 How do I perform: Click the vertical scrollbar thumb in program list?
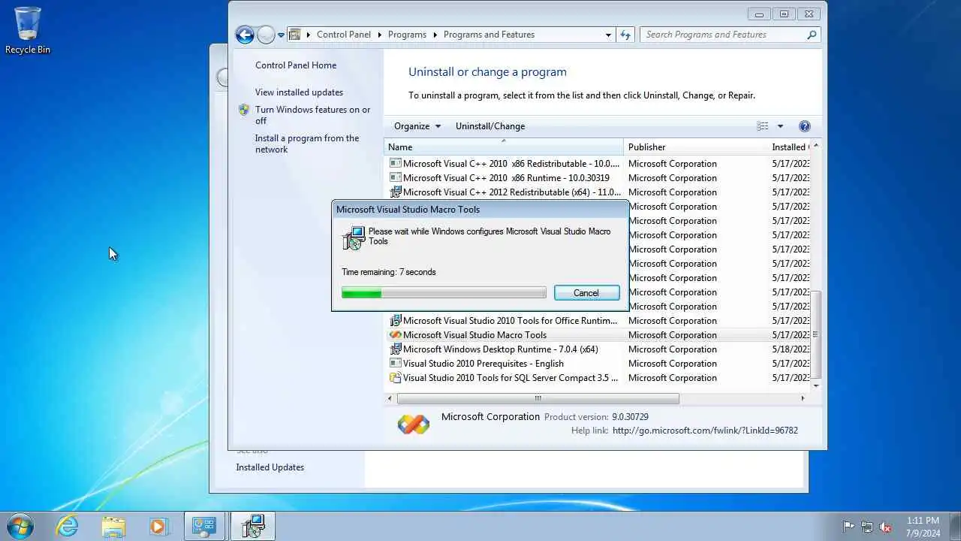[817, 334]
